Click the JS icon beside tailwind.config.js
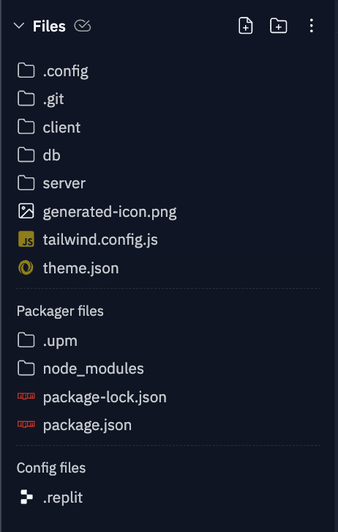The width and height of the screenshot is (338, 532). (26, 239)
